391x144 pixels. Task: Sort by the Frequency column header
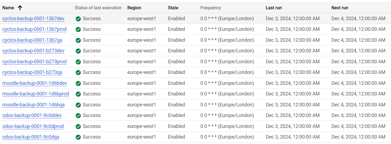point(210,8)
